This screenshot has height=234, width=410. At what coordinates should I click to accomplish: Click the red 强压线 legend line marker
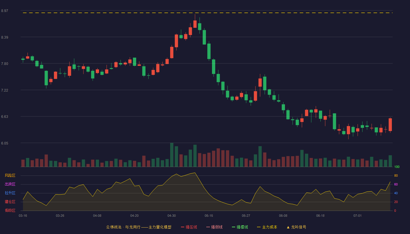(182, 227)
